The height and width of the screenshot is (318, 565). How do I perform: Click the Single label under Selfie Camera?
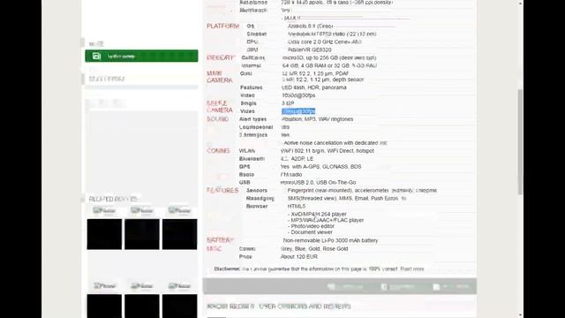tap(248, 103)
